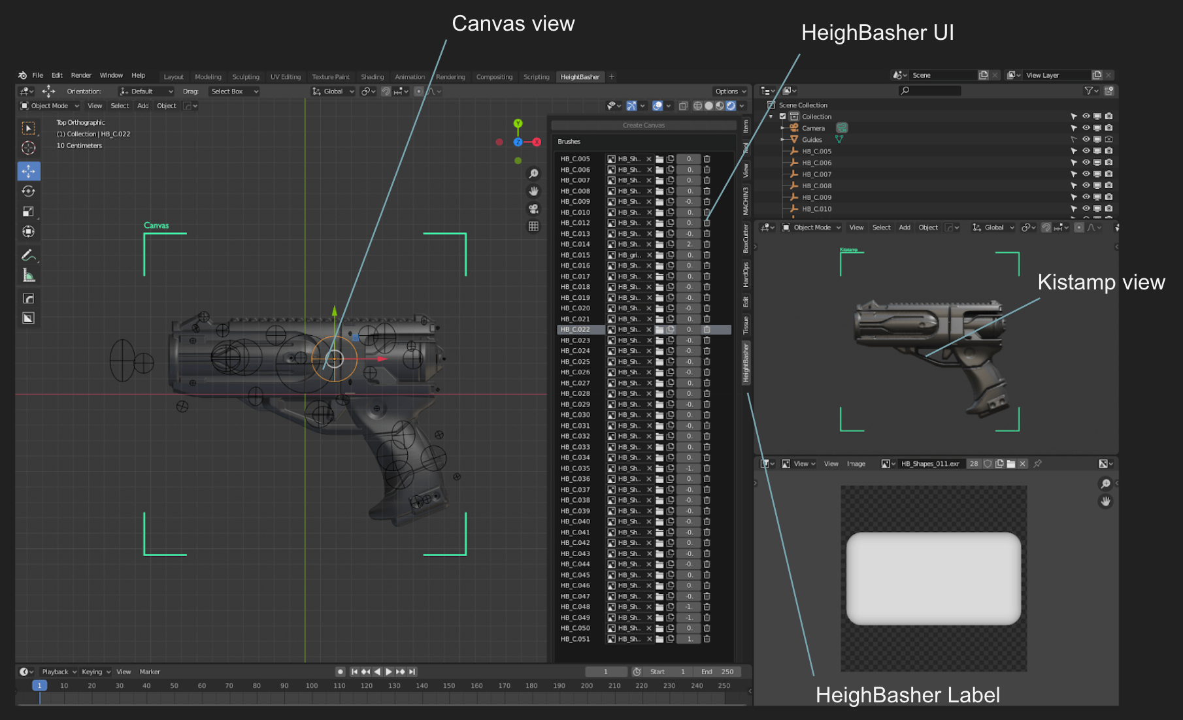Image resolution: width=1183 pixels, height=720 pixels.
Task: Delete brush HB_C.051 with its trash icon
Action: pos(707,639)
